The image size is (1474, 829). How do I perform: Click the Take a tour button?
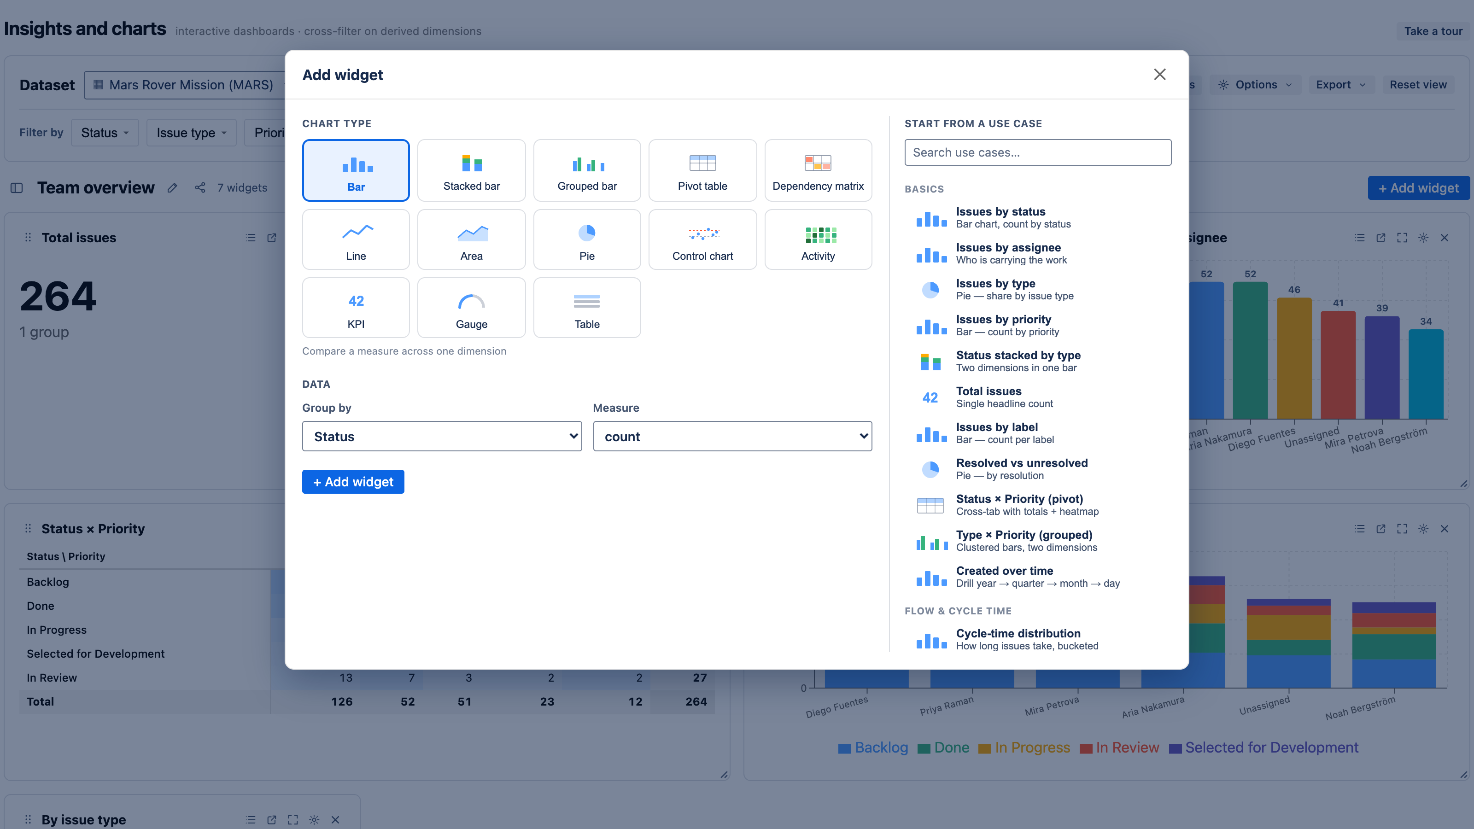[1433, 31]
